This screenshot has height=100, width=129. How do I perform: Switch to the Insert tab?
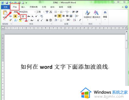click(23, 7)
